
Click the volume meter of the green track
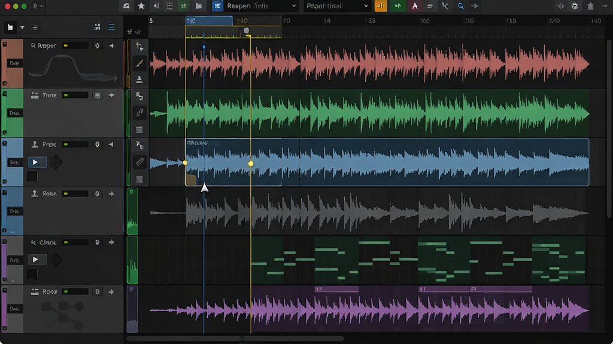pyautogui.click(x=75, y=95)
